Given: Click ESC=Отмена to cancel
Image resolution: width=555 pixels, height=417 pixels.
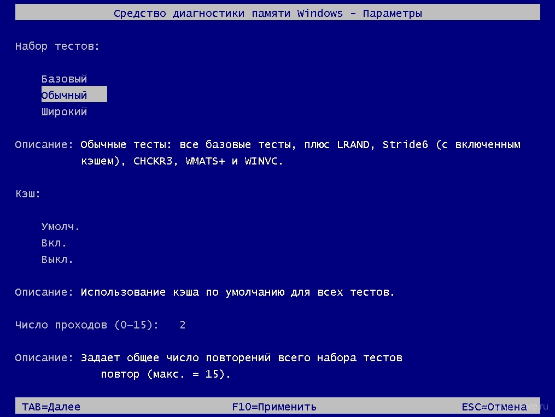Looking at the screenshot, I should 494,407.
